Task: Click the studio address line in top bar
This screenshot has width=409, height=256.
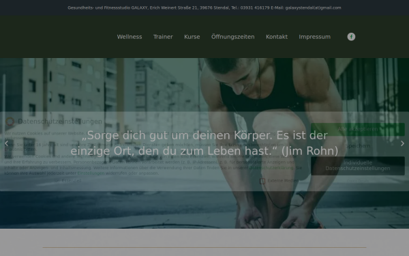Action: (x=204, y=8)
